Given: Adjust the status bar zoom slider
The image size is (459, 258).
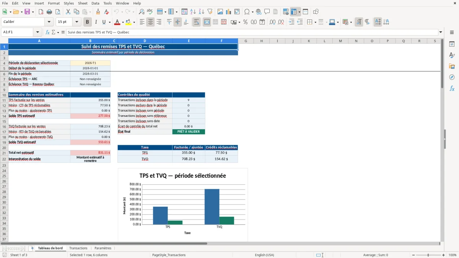Looking at the screenshot, I should (428, 255).
